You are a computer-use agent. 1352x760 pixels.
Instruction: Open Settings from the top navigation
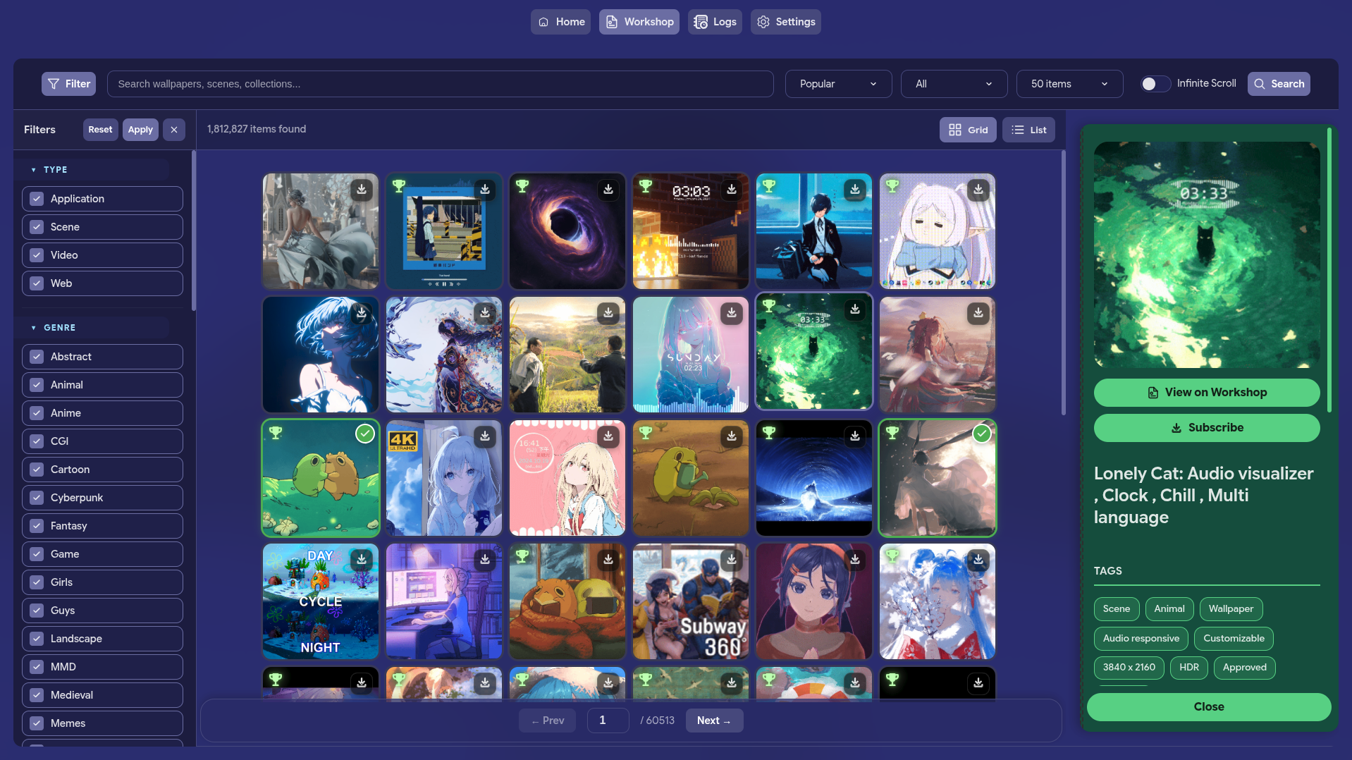click(786, 22)
